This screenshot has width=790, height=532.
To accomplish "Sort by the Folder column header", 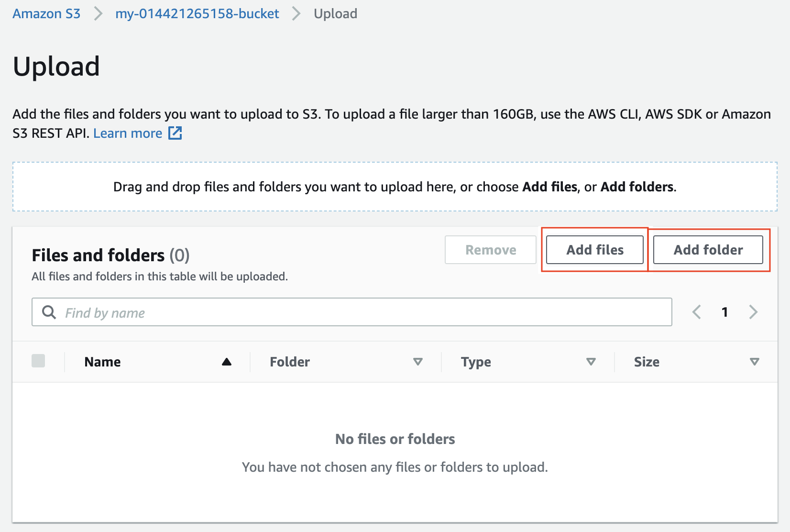I will point(290,362).
